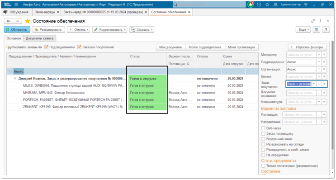Open Корректировать dropdown menu
This screenshot has width=336, height=180.
(x=110, y=29)
